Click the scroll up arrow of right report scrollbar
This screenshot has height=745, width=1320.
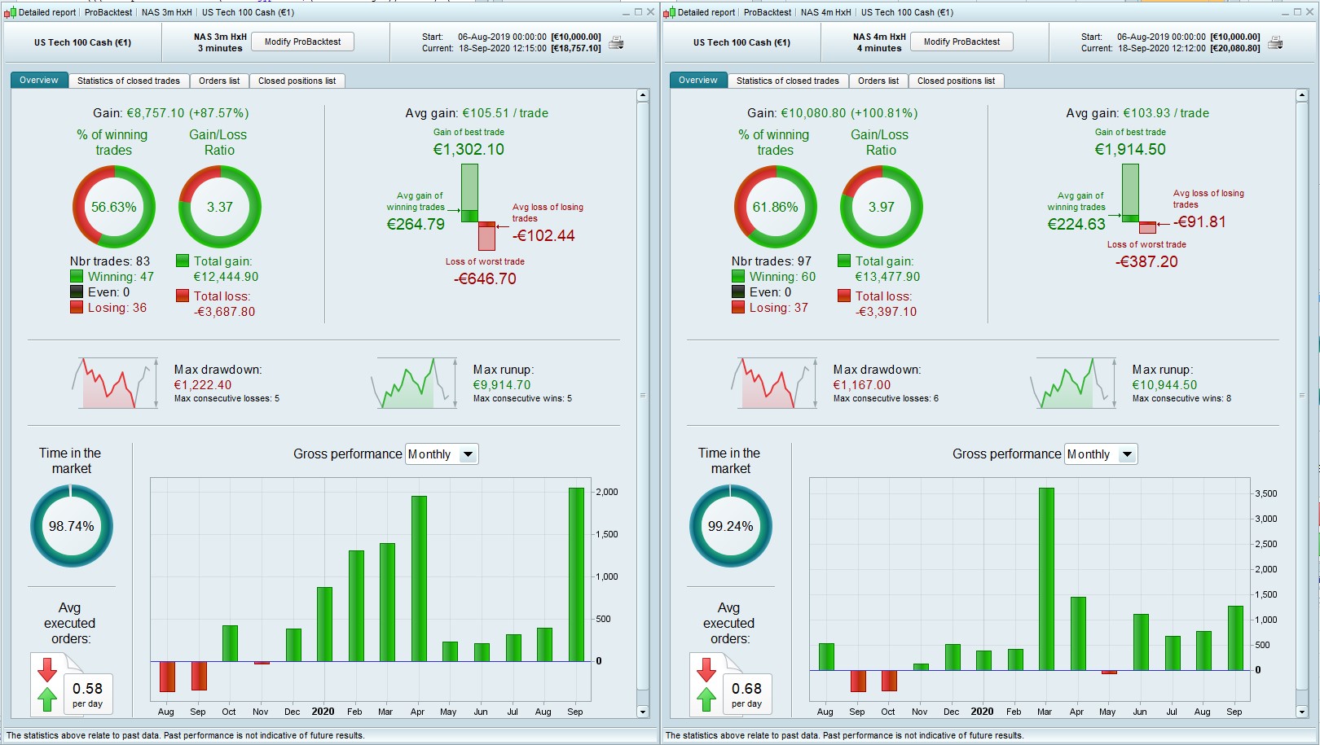click(x=1301, y=96)
